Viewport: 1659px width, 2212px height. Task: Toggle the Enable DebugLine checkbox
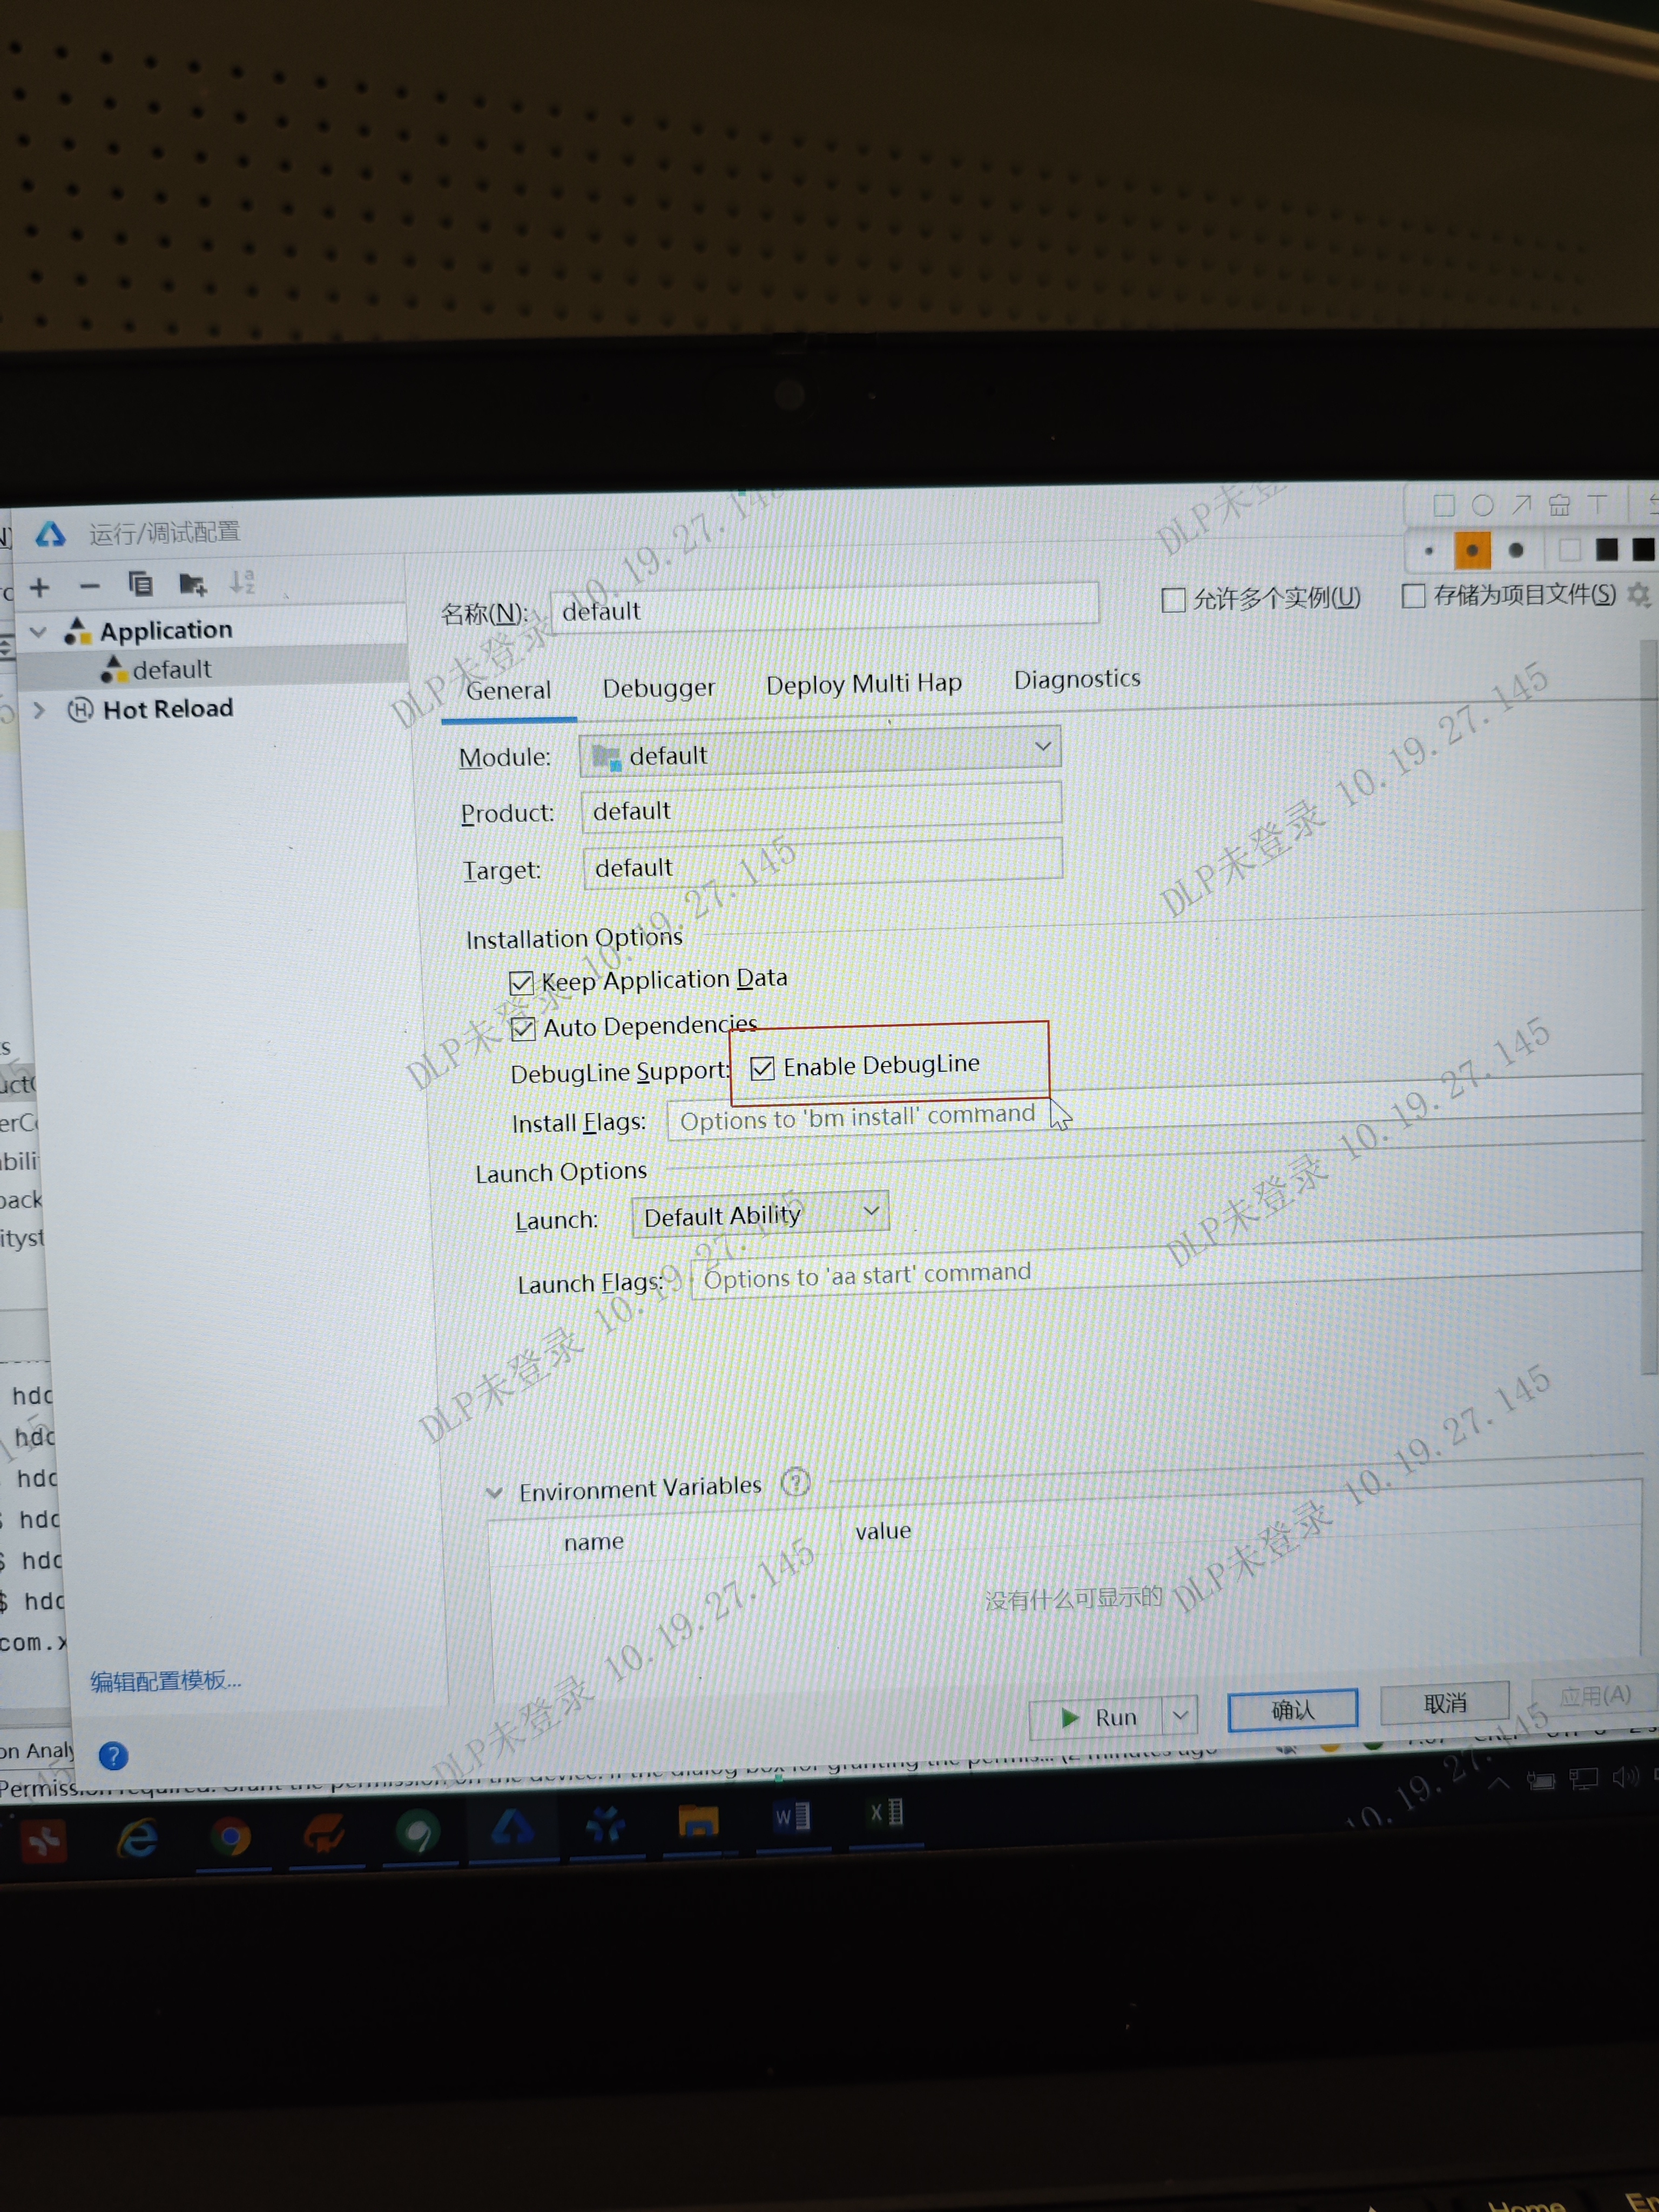click(762, 1068)
